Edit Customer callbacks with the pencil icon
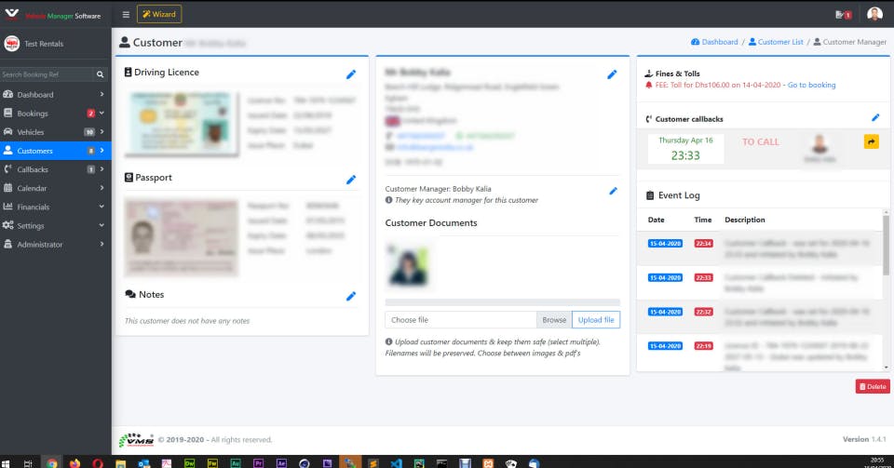Image resolution: width=894 pixels, height=468 pixels. click(x=875, y=118)
